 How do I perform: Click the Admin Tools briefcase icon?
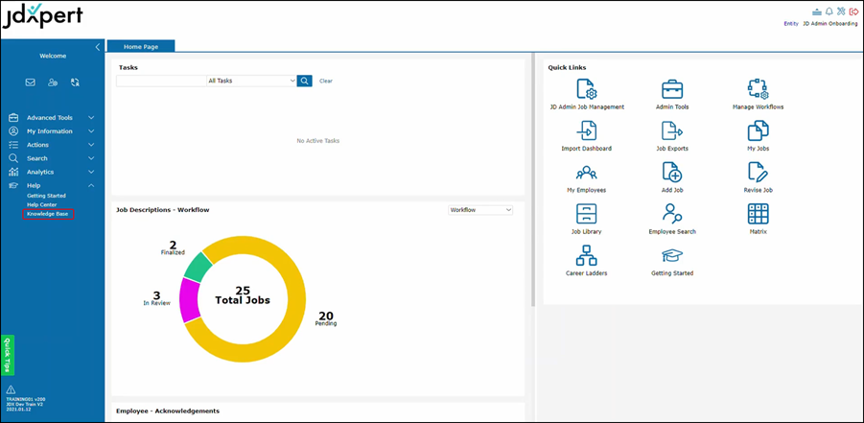coord(672,89)
